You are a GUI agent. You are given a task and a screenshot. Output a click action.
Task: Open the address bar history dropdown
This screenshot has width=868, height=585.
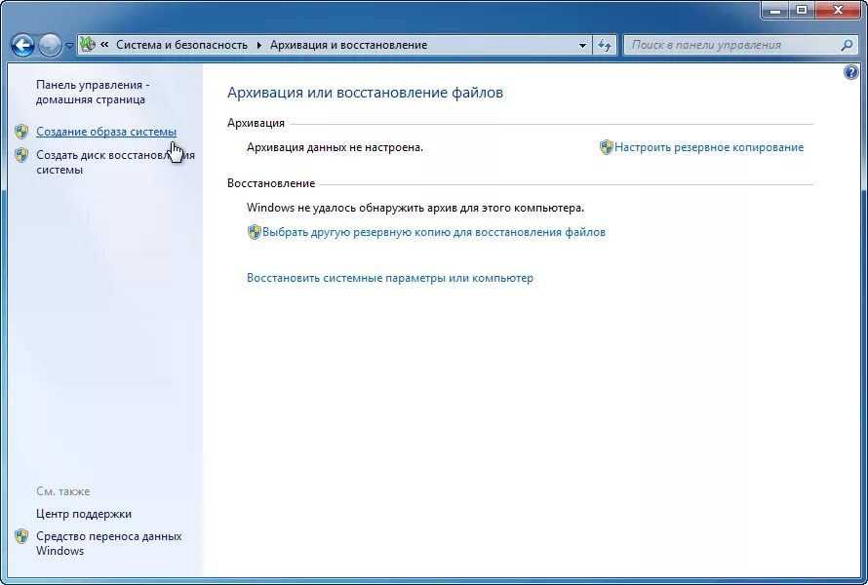tap(582, 46)
